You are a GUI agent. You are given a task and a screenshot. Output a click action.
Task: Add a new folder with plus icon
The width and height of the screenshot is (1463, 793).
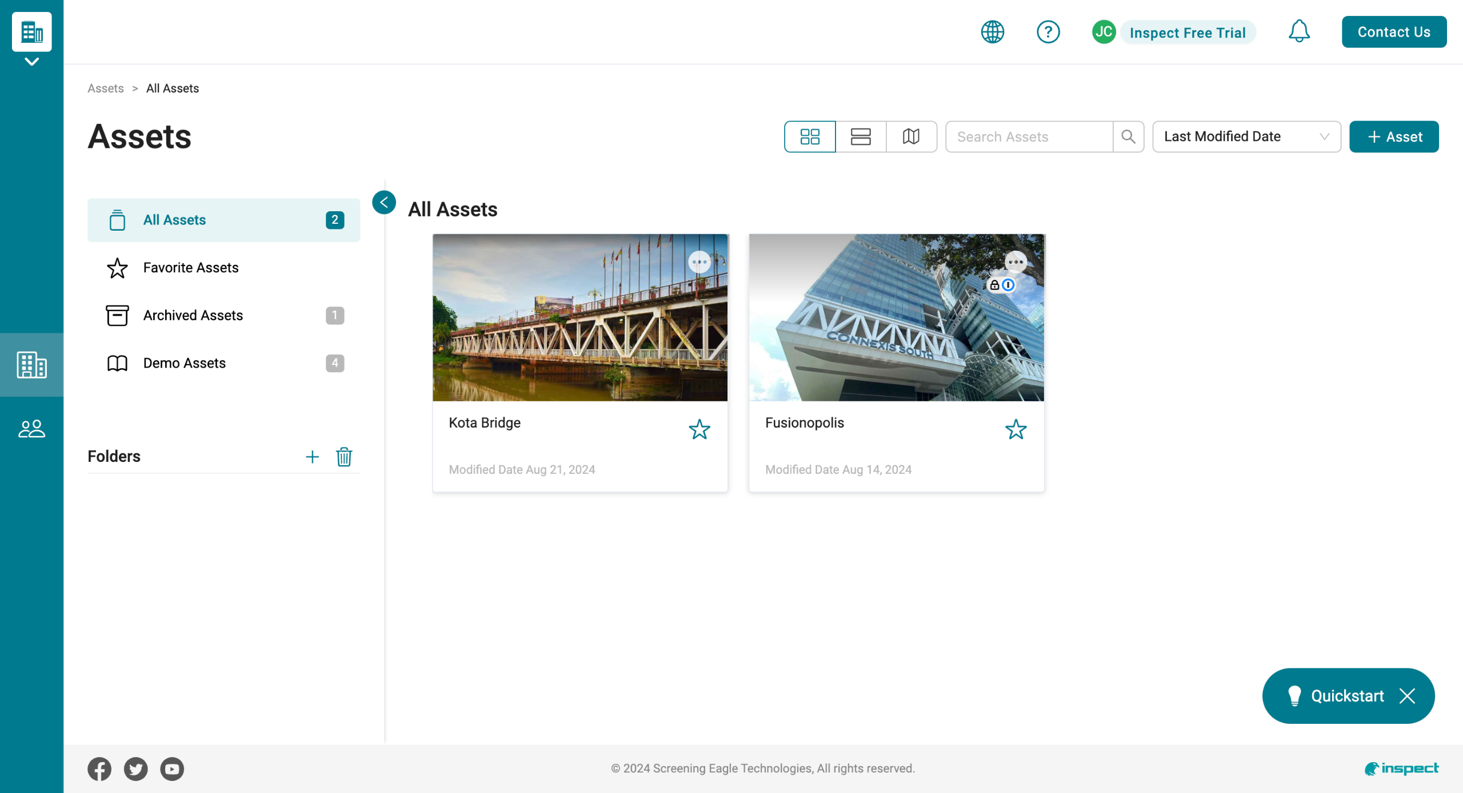pos(312,457)
